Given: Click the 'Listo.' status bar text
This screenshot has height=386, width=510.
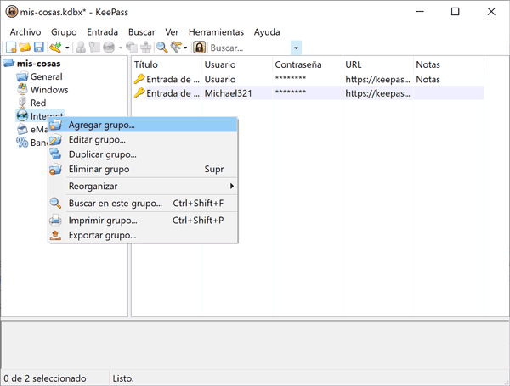Looking at the screenshot, I should click(x=123, y=378).
